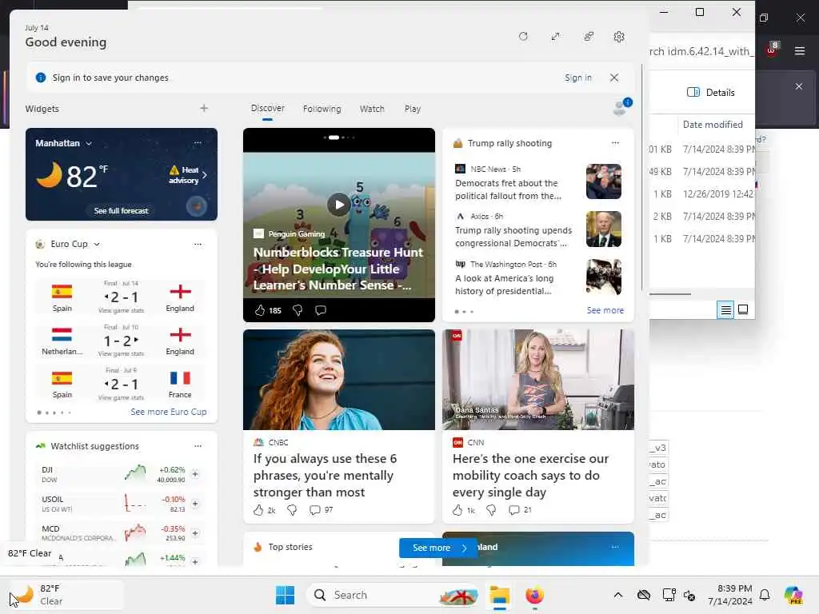Screen dimensions: 819x614
Task: View game stats for Spain vs England
Action: pyautogui.click(x=121, y=311)
